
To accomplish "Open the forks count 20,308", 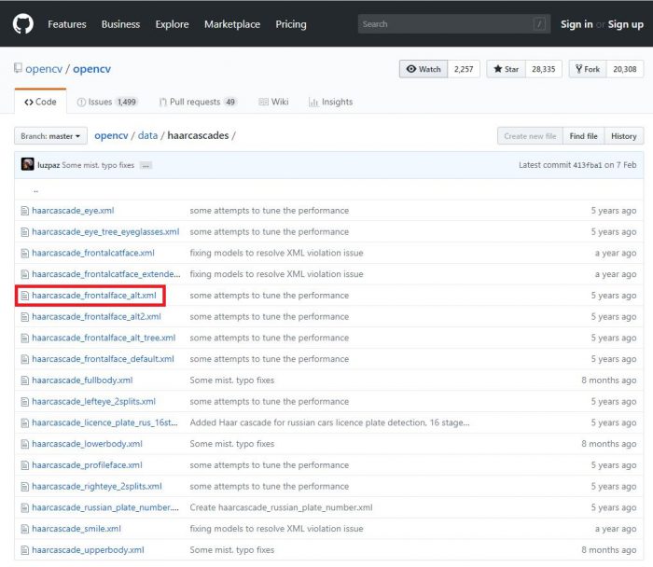I will tap(625, 69).
